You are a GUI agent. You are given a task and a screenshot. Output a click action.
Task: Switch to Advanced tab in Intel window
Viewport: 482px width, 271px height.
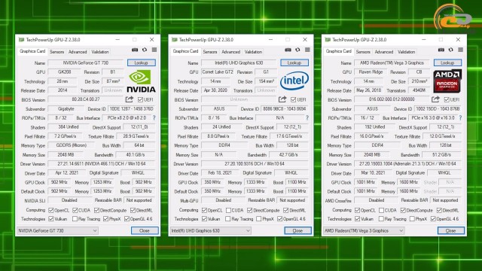click(231, 52)
